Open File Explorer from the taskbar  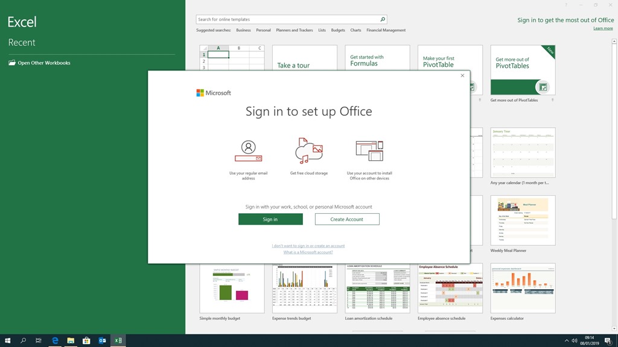click(71, 340)
